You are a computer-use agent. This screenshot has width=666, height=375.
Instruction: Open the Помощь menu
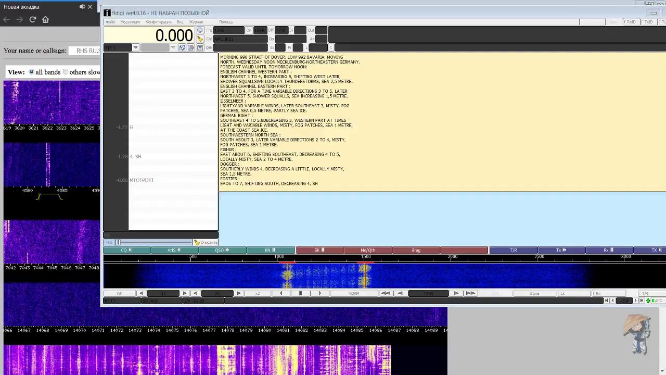click(x=226, y=22)
